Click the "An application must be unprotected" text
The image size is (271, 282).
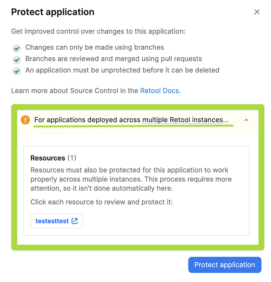coord(122,70)
